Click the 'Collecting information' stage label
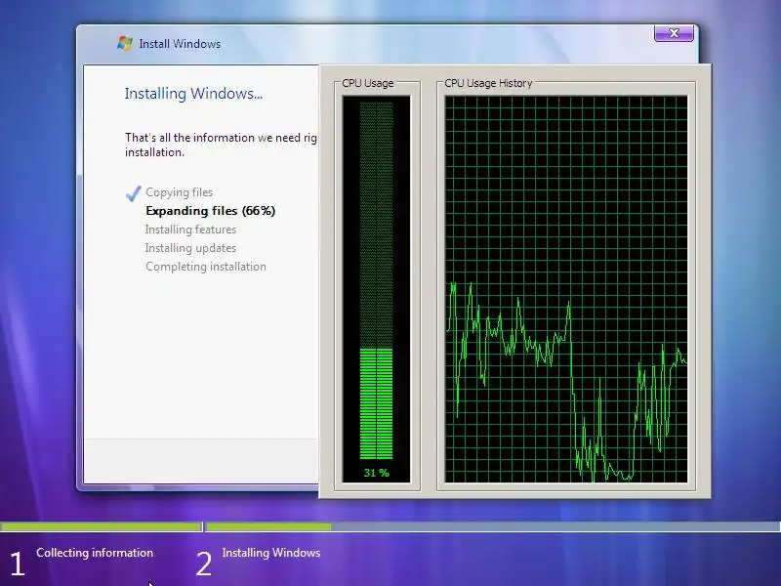 pos(95,553)
